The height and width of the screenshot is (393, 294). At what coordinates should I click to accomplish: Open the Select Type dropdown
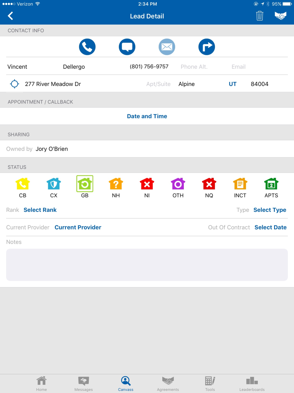click(x=270, y=210)
